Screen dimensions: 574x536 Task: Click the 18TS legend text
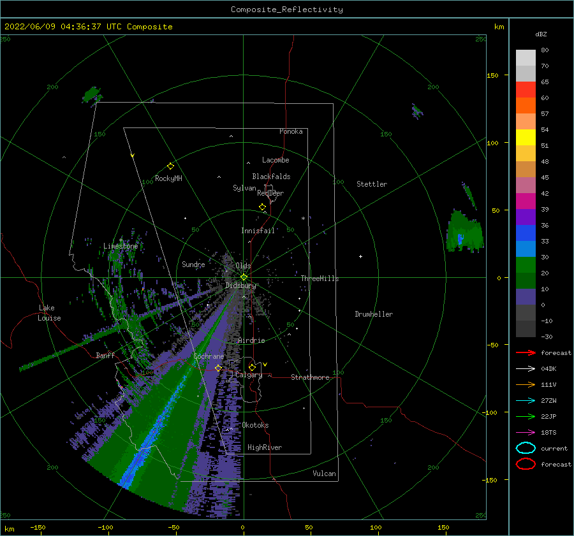[x=548, y=433]
